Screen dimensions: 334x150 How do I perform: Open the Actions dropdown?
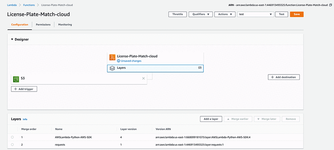[225, 14]
